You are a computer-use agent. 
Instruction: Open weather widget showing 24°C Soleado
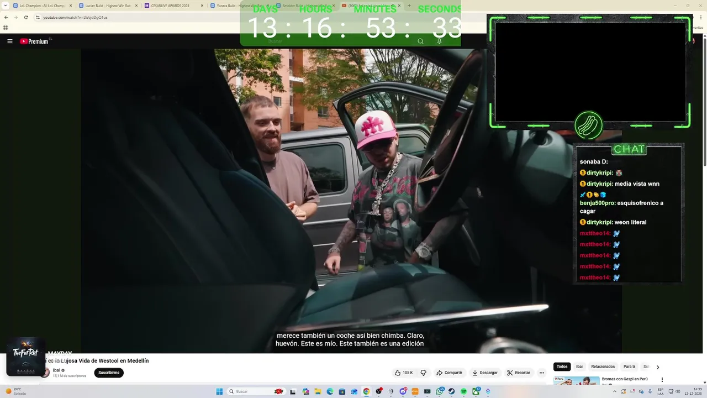click(x=15, y=391)
